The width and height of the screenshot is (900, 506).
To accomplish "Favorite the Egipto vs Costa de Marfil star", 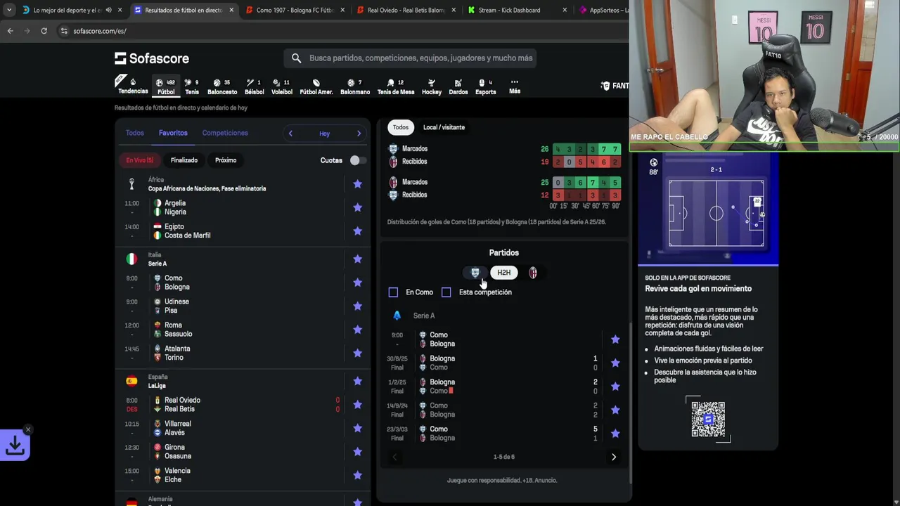I will tap(357, 231).
